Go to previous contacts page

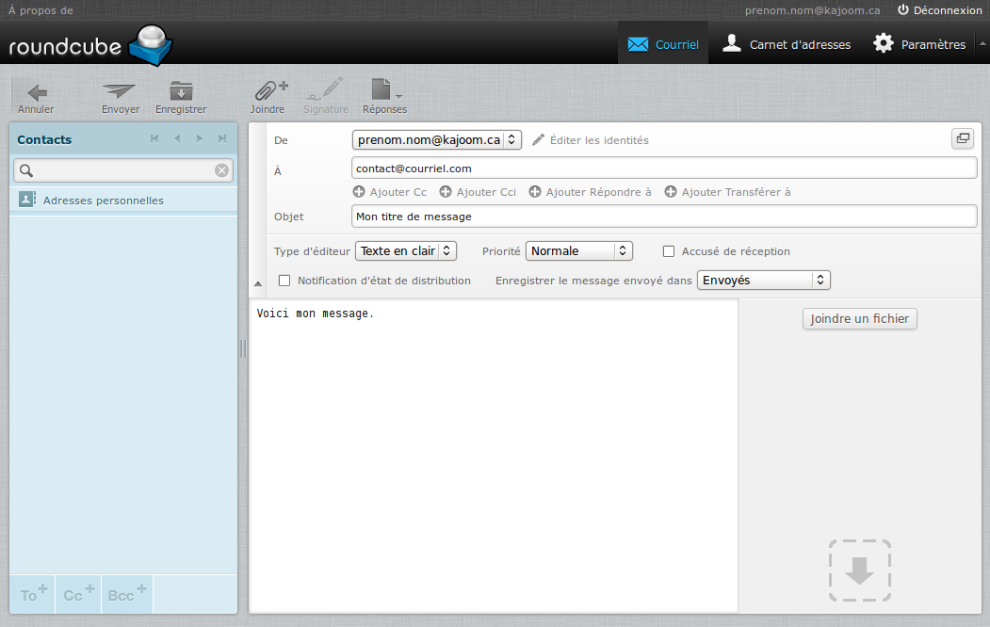coord(177,138)
